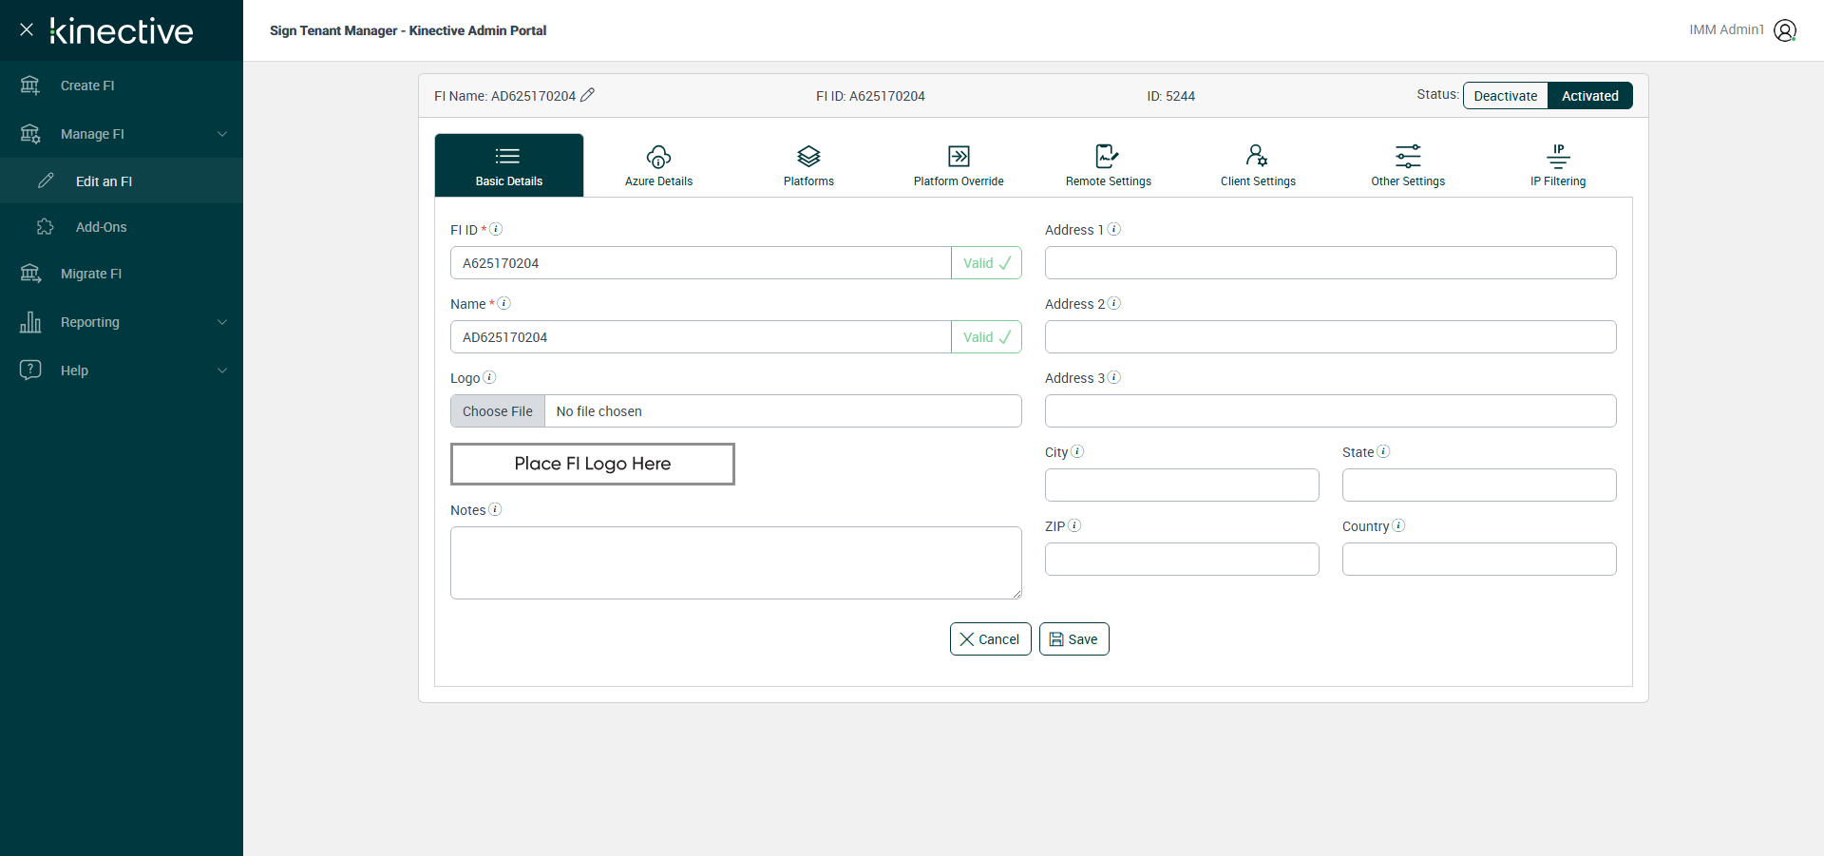
Task: Click the Place FI Logo Here placeholder
Action: coord(593,464)
